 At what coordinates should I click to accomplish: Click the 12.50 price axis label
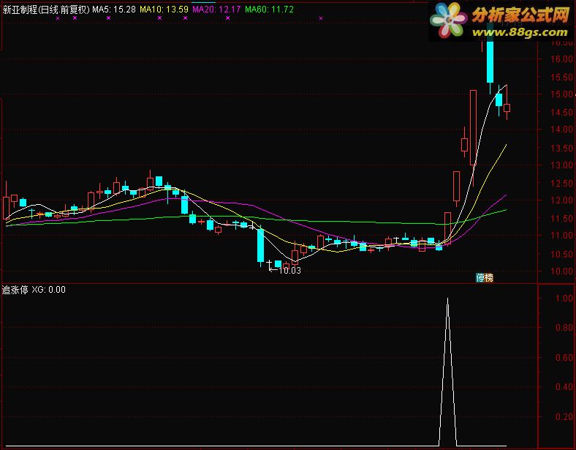point(561,183)
